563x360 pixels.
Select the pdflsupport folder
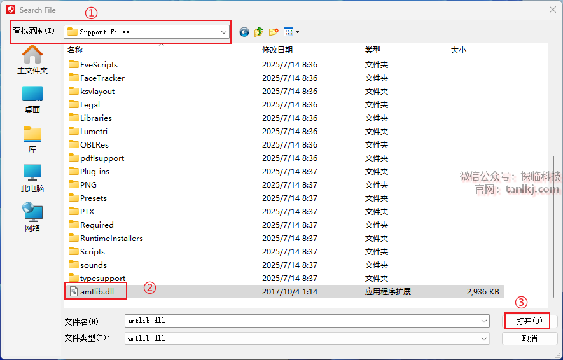point(102,158)
